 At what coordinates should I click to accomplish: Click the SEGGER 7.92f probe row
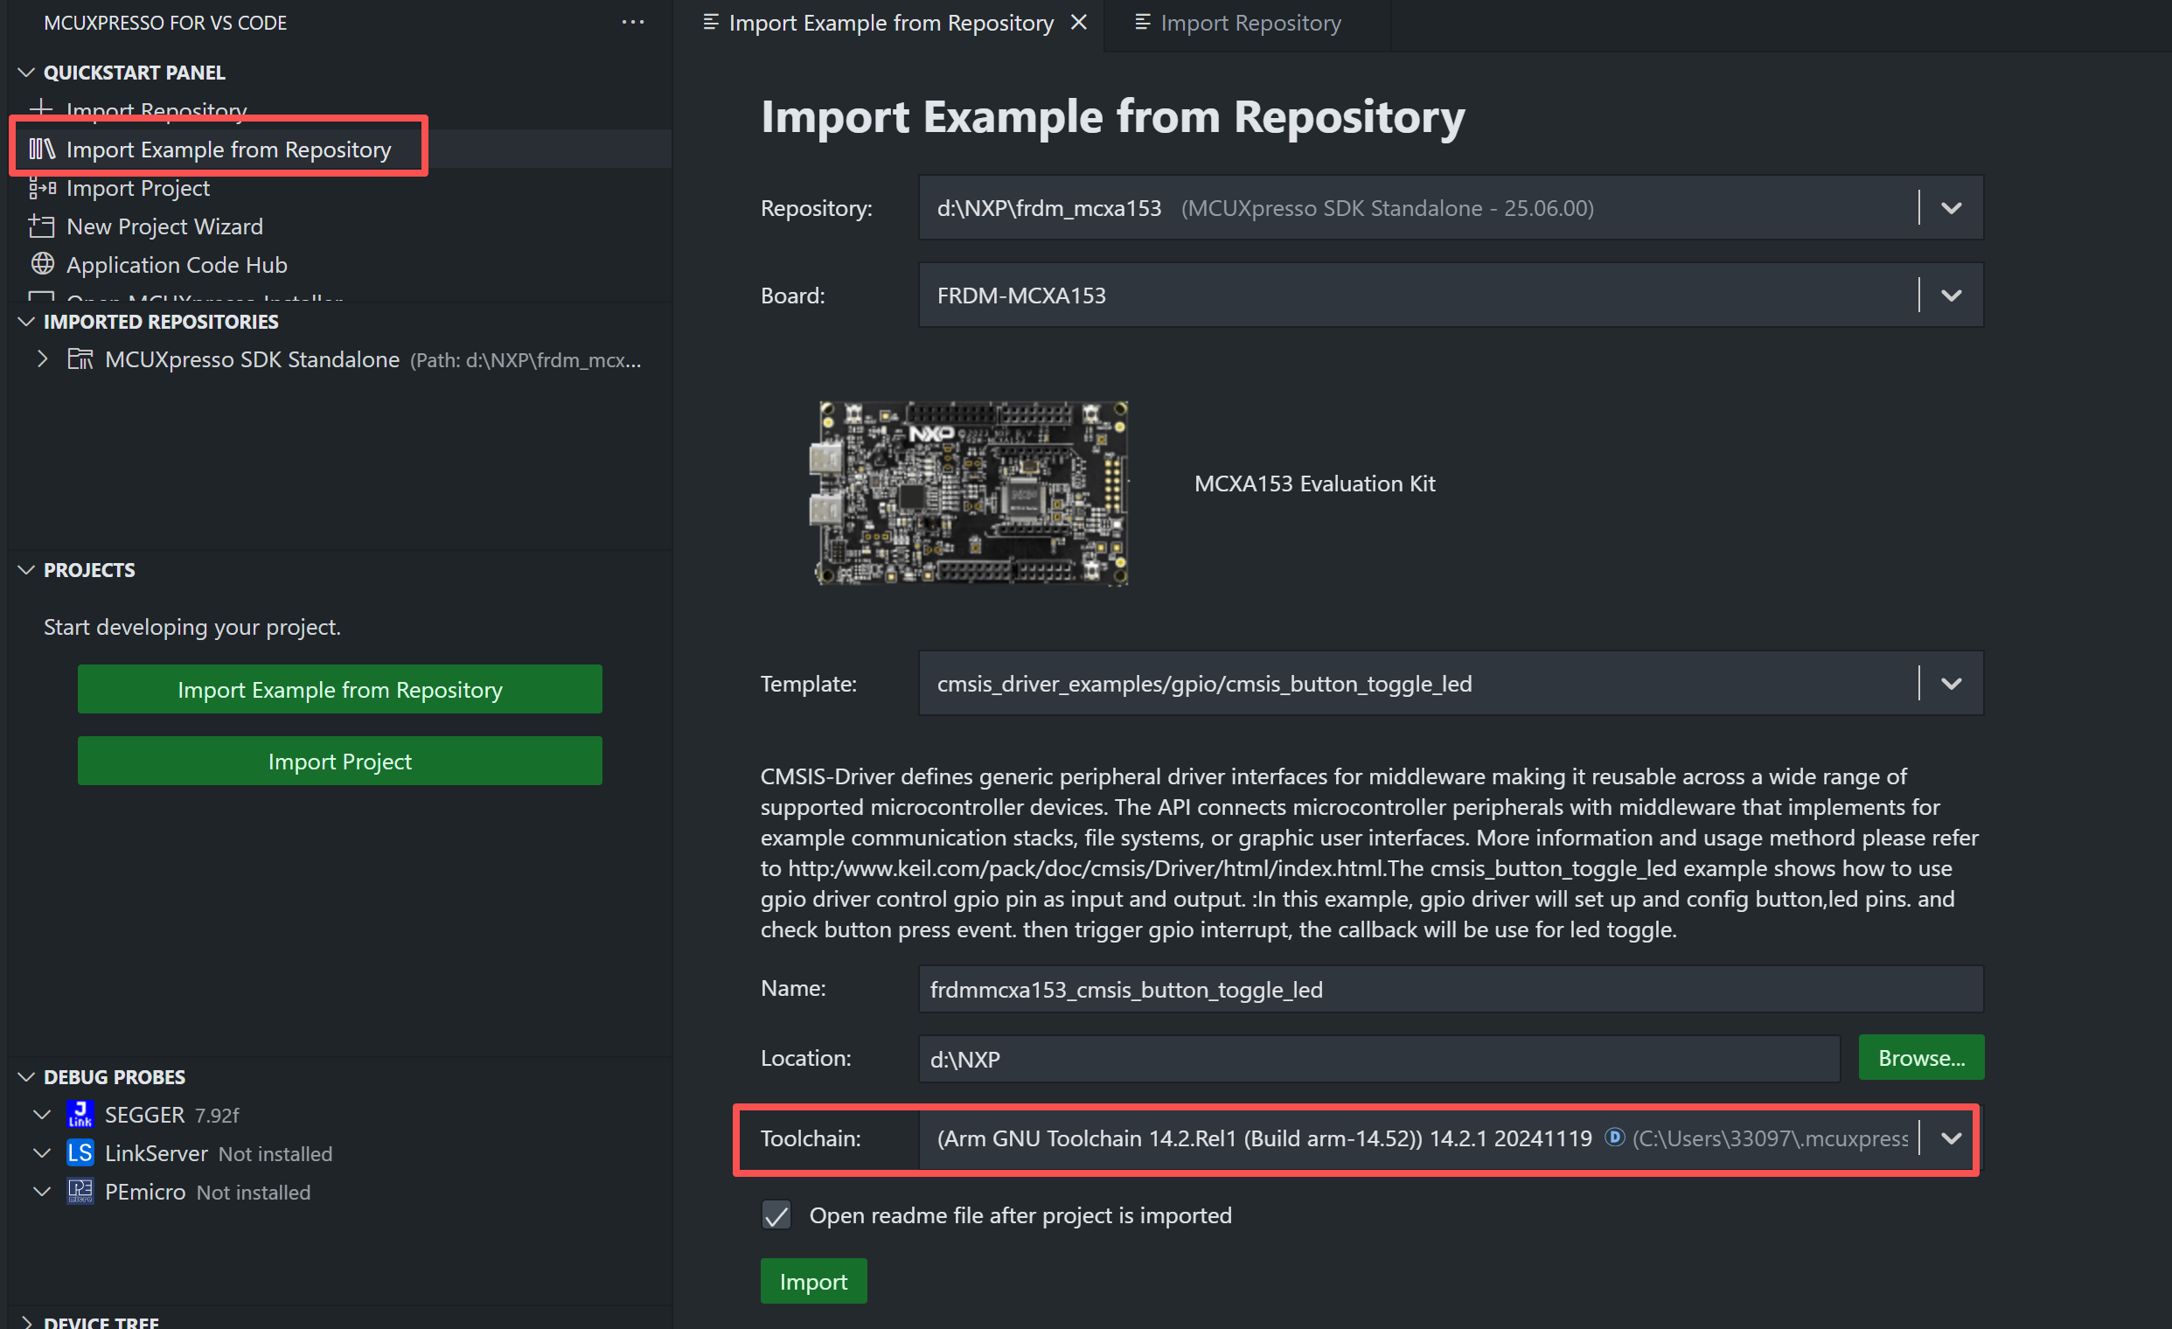[339, 1115]
